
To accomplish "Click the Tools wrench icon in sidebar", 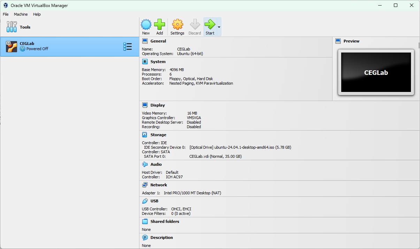I will click(x=12, y=27).
